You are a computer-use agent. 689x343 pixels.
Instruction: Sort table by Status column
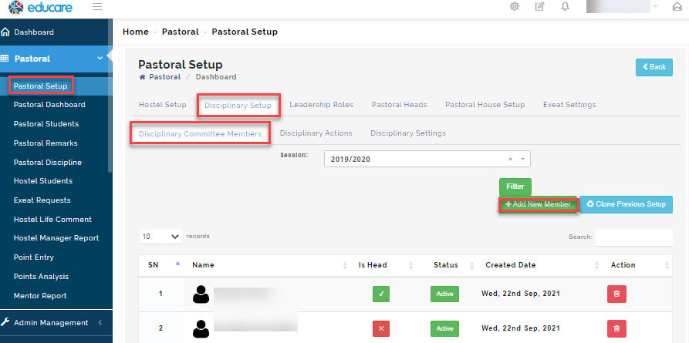(x=446, y=265)
